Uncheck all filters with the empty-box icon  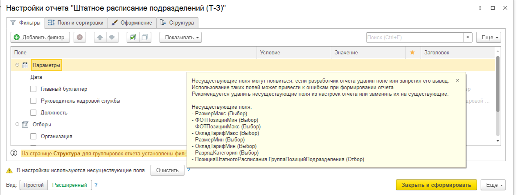[x=145, y=37]
